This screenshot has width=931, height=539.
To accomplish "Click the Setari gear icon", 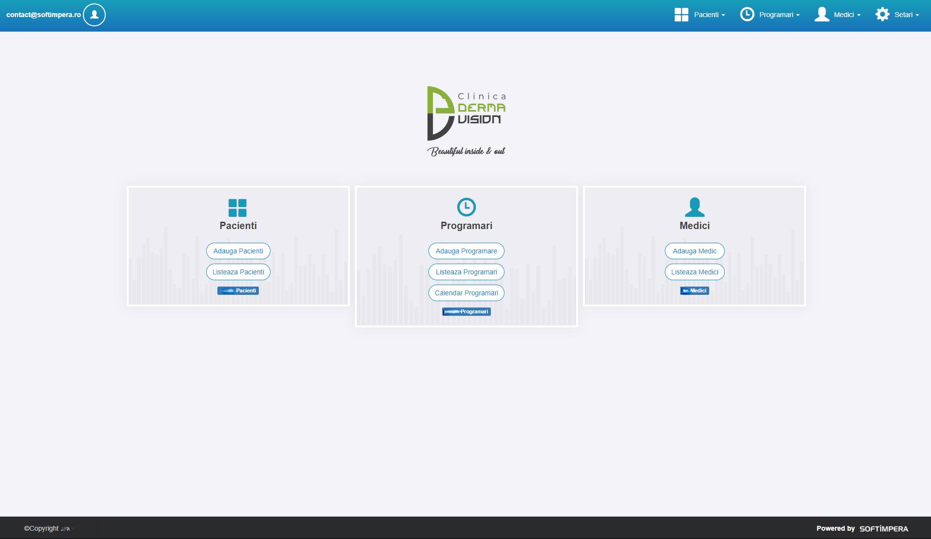I will (882, 15).
